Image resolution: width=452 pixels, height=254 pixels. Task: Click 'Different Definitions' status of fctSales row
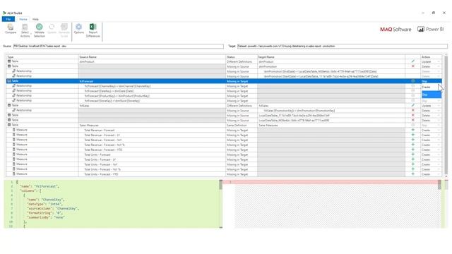tap(242, 106)
